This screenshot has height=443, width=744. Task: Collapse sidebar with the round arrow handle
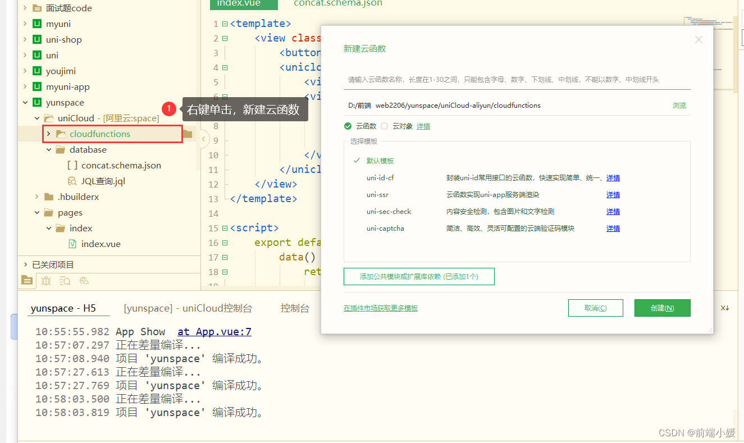point(204,138)
